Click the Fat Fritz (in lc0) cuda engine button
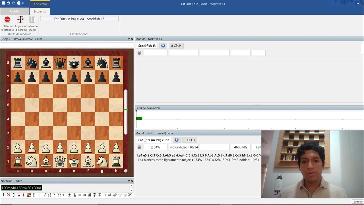The image size is (364, 205). point(154,140)
